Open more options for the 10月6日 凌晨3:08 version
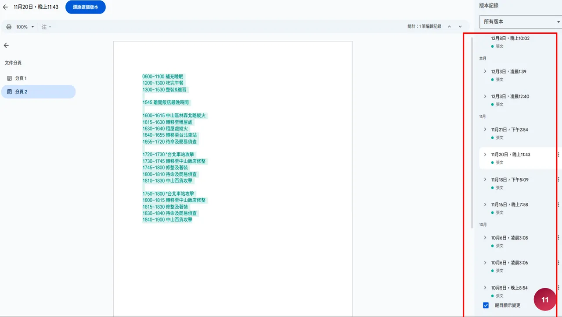Screen dimensions: 562x317 (x=558, y=238)
